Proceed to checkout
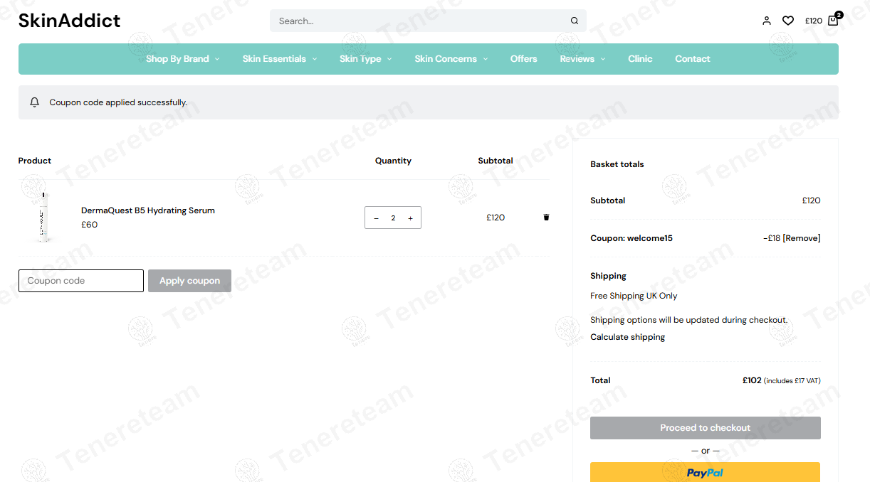 (x=705, y=428)
